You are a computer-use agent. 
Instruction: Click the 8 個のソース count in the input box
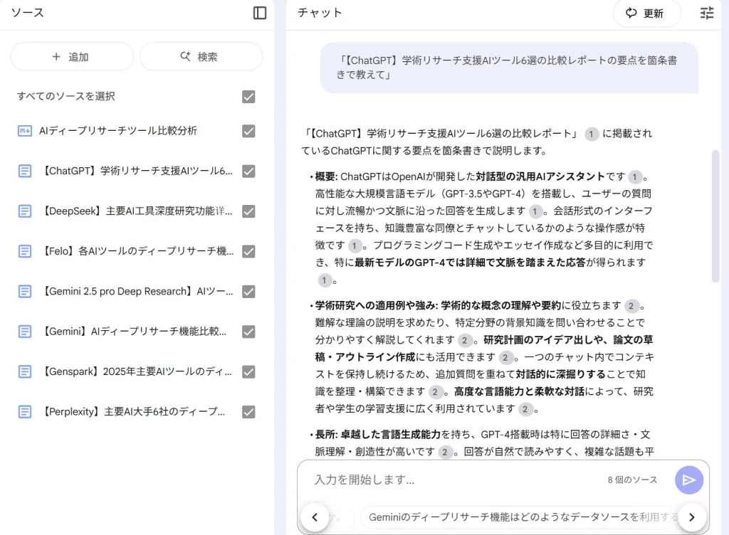(x=632, y=480)
